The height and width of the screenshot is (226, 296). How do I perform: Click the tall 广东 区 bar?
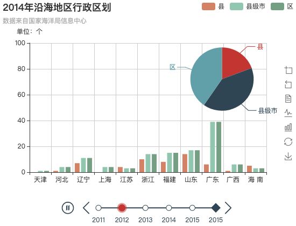(219, 147)
